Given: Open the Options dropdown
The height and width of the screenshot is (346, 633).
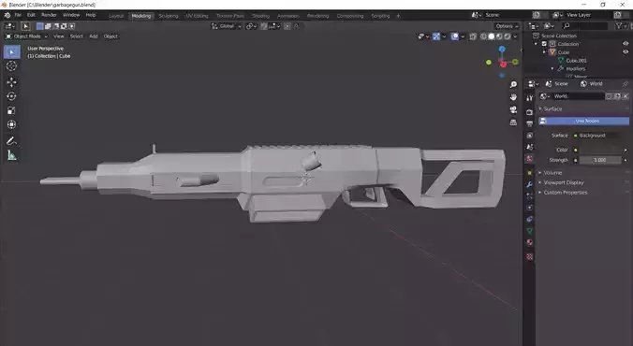Looking at the screenshot, I should pyautogui.click(x=507, y=26).
